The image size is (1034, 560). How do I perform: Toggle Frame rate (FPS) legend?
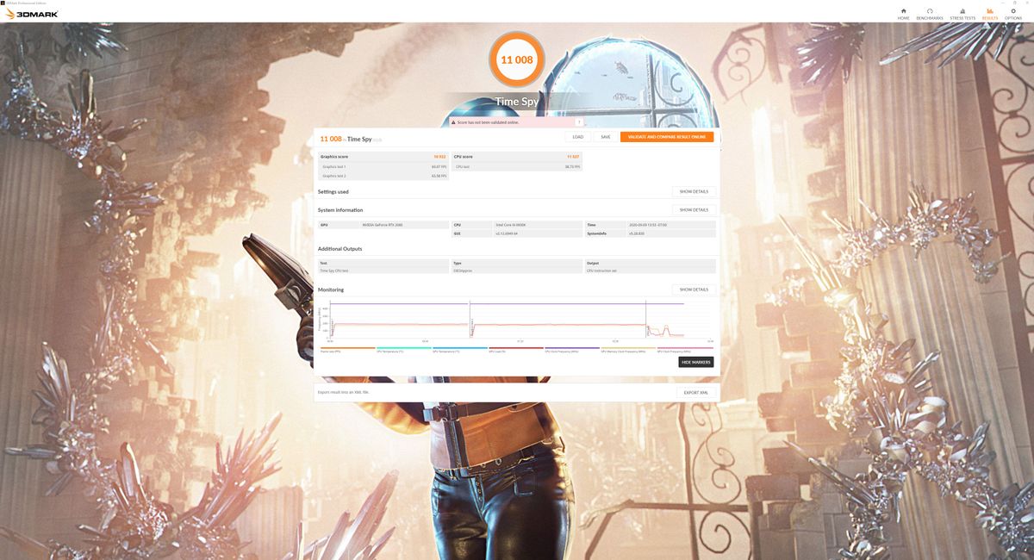point(347,350)
